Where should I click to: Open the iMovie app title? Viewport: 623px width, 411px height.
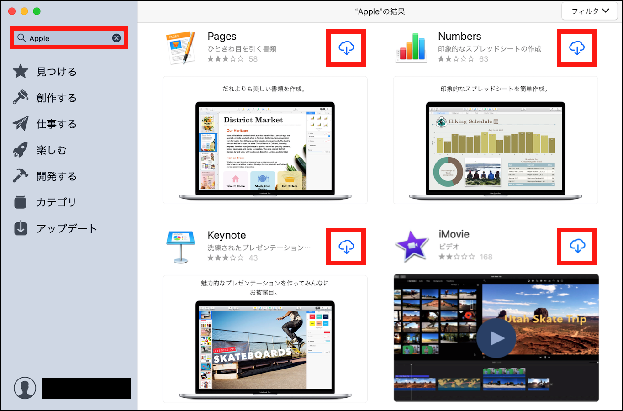454,234
